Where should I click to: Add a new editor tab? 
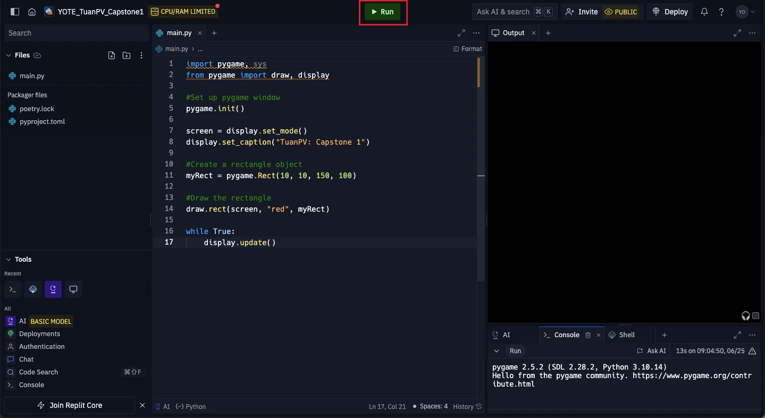214,33
